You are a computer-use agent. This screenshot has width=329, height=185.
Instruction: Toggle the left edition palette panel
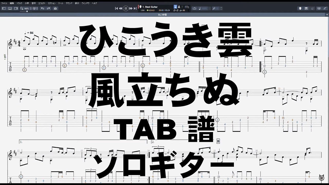tap(4, 8)
